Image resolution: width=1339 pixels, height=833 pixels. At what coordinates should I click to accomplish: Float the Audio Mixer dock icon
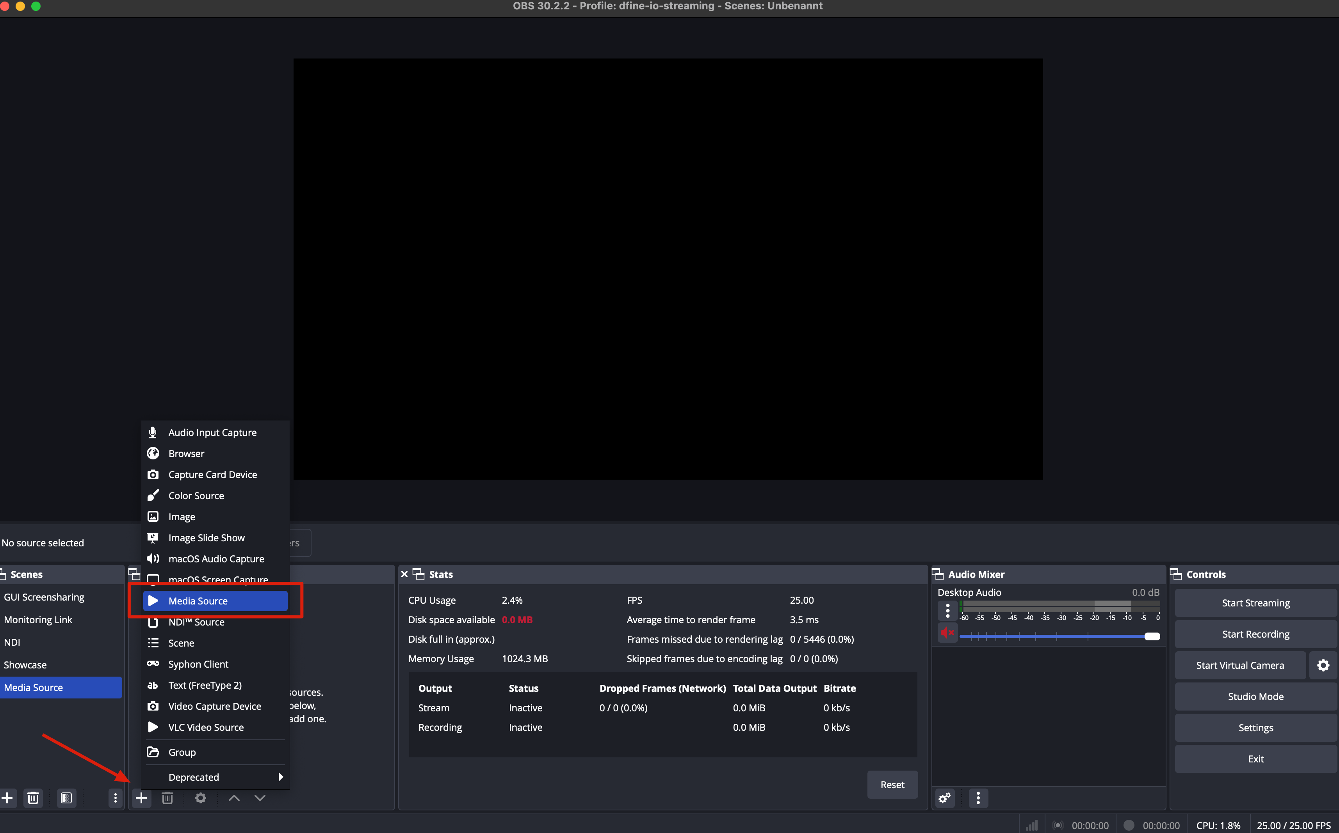(938, 574)
